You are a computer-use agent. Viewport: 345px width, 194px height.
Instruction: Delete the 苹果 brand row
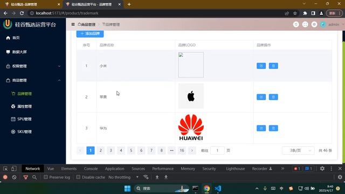tap(273, 97)
